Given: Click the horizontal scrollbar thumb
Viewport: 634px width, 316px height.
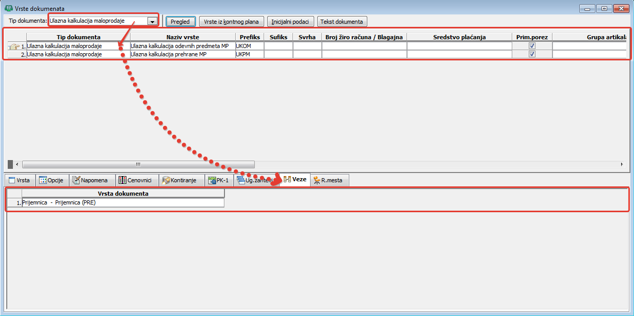Looking at the screenshot, I should point(138,164).
